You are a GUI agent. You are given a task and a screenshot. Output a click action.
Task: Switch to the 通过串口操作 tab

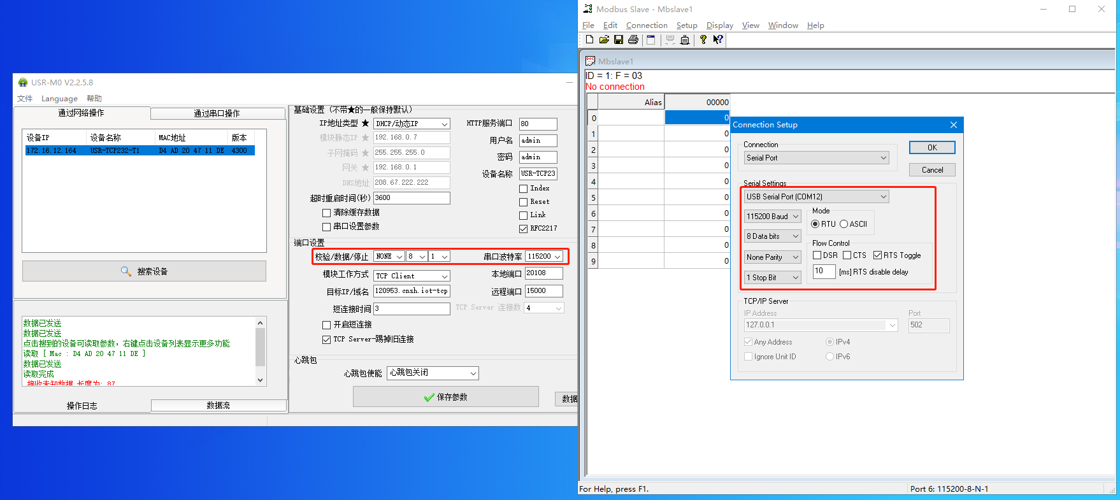(217, 113)
